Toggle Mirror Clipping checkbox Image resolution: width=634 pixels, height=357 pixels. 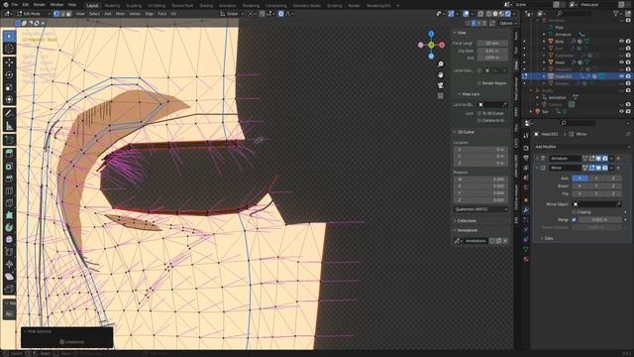click(575, 212)
